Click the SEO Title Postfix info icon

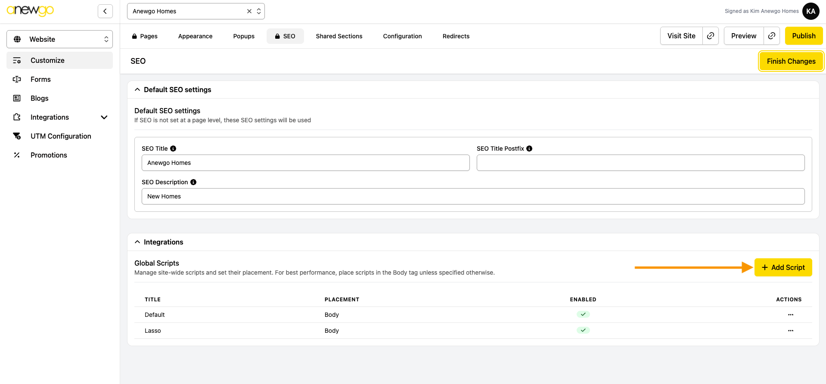pos(529,149)
